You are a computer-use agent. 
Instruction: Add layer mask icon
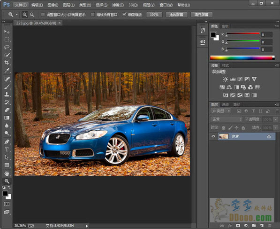click(x=238, y=225)
